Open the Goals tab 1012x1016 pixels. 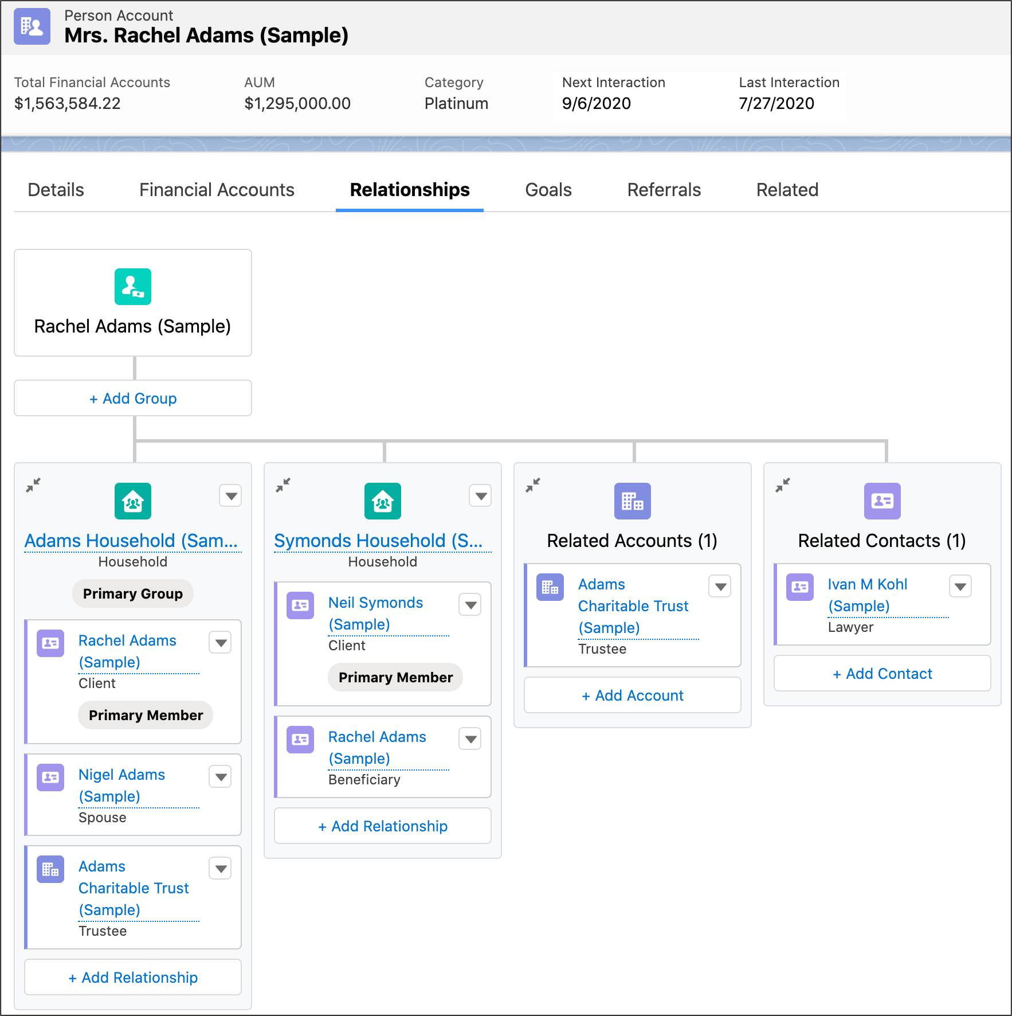point(548,190)
